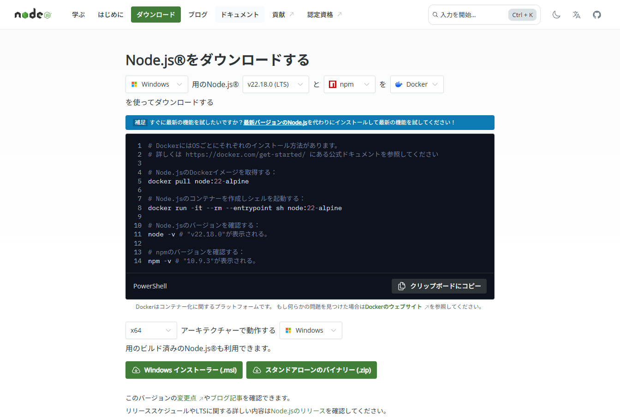Open the prebuilt Windows platform dropdown
Viewport: 620px width, 417px height.
(311, 330)
